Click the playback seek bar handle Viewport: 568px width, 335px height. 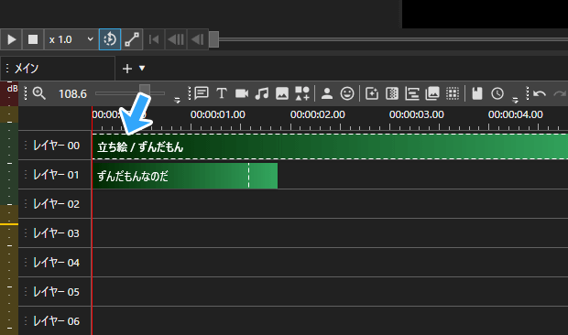(x=213, y=39)
